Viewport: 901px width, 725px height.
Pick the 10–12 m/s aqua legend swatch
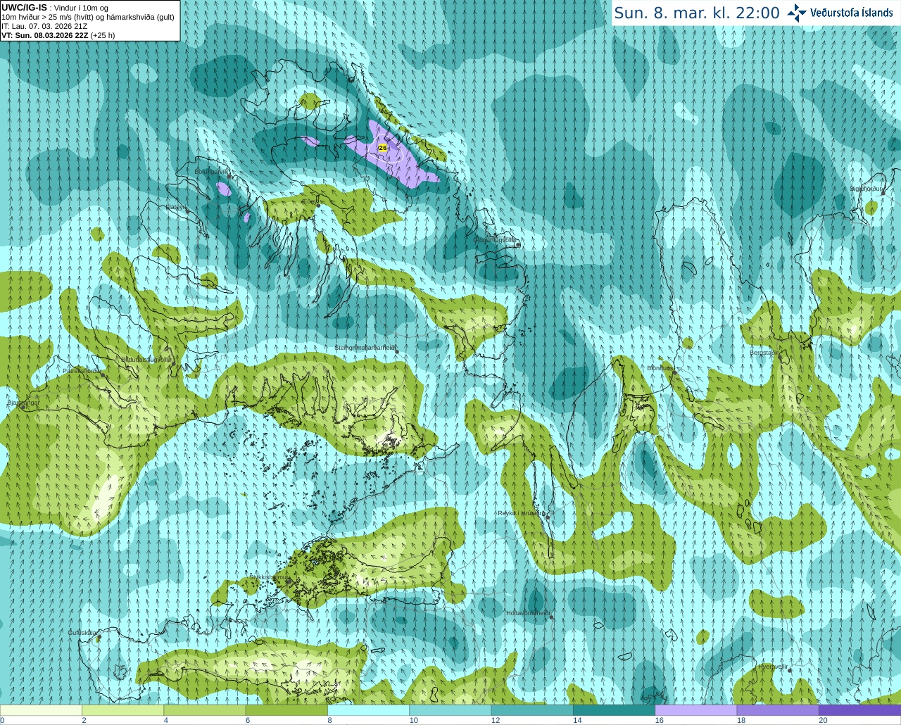[450, 710]
